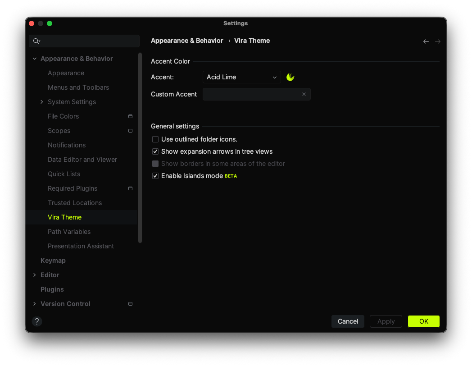Click the General settings section heading

point(175,126)
